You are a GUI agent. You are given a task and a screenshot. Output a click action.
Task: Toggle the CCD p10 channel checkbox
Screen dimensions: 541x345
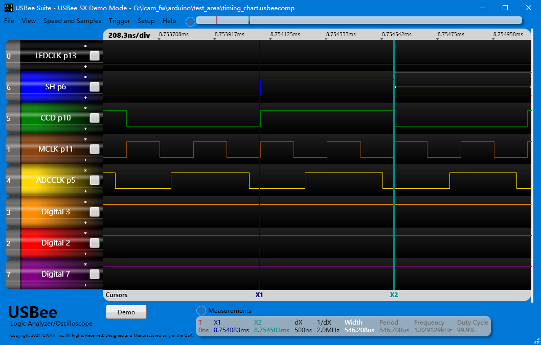95,118
